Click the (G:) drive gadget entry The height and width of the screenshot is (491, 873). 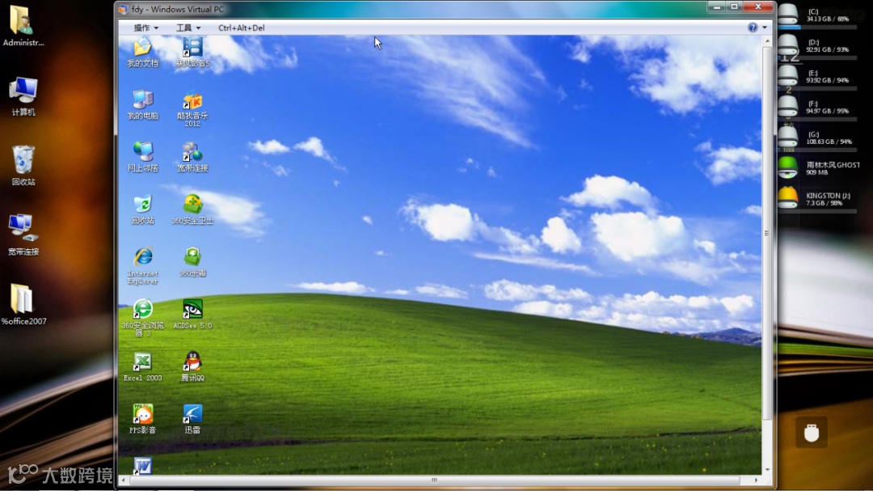tap(816, 138)
